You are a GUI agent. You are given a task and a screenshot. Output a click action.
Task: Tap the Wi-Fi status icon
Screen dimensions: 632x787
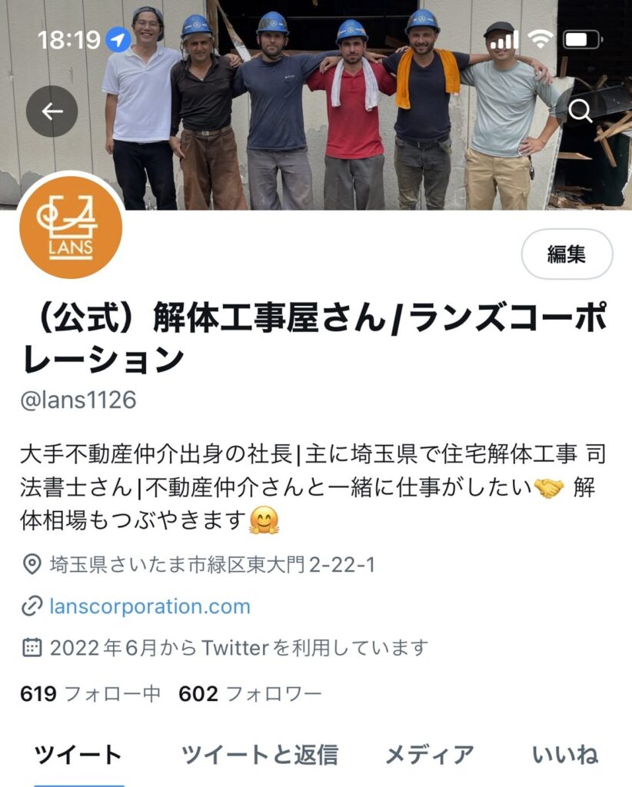(541, 38)
